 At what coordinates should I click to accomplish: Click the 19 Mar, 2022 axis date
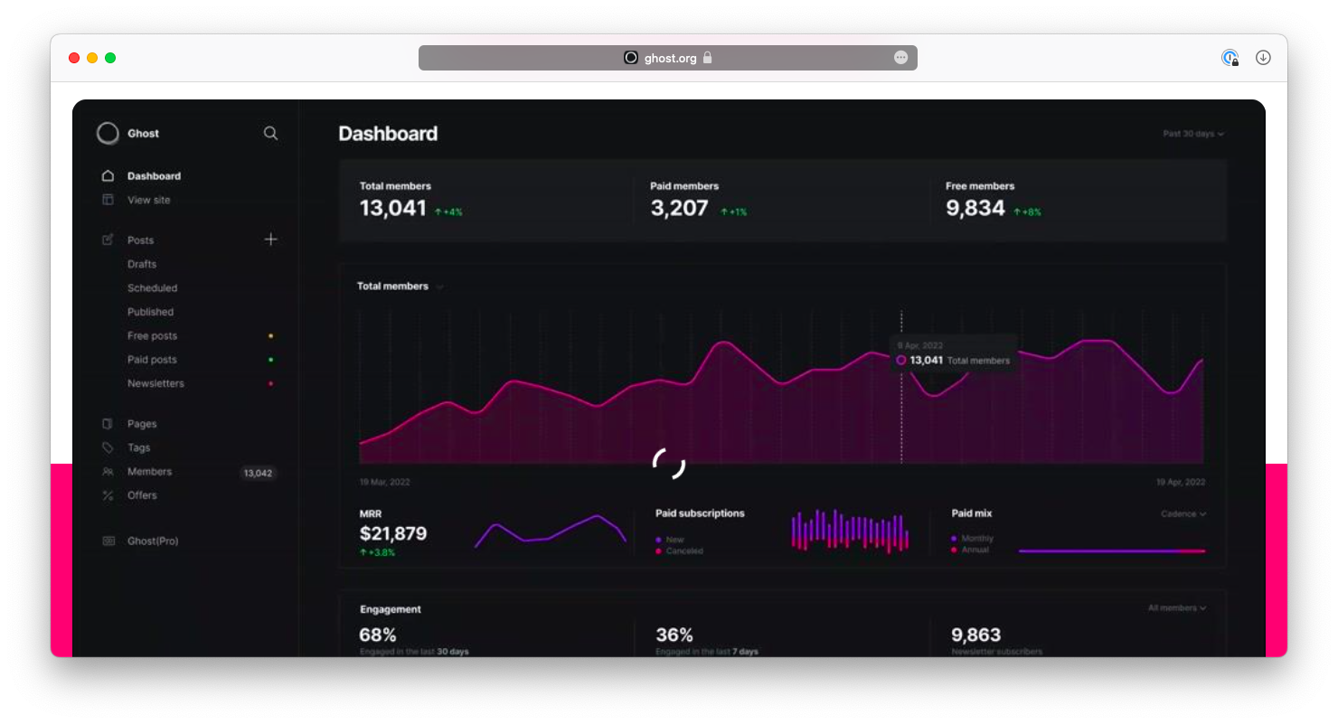click(384, 483)
